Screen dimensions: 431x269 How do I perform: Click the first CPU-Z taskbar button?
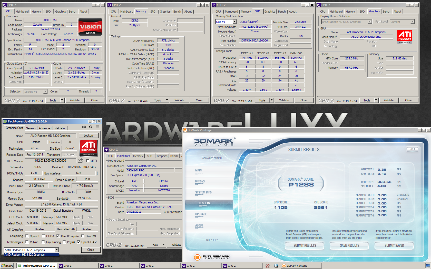(78, 266)
